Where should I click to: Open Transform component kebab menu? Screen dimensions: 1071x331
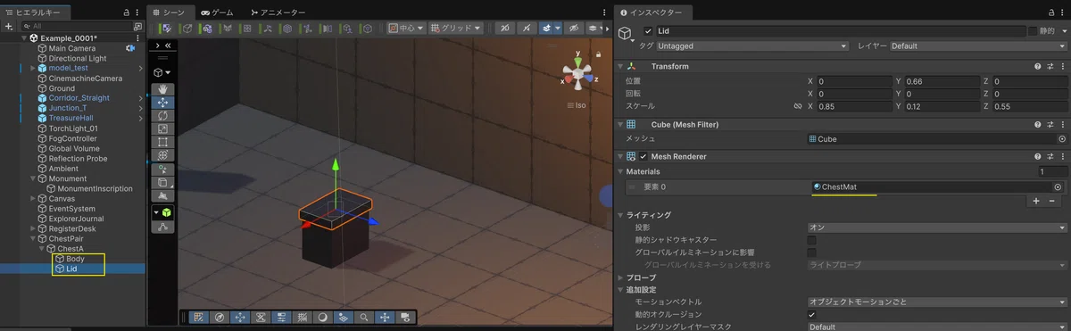(x=1062, y=67)
